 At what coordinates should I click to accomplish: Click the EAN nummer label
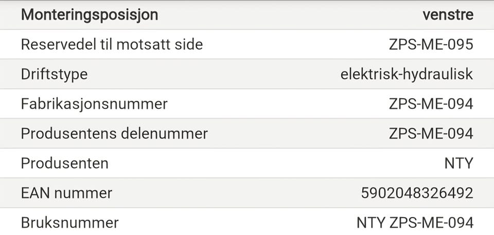pos(66,193)
